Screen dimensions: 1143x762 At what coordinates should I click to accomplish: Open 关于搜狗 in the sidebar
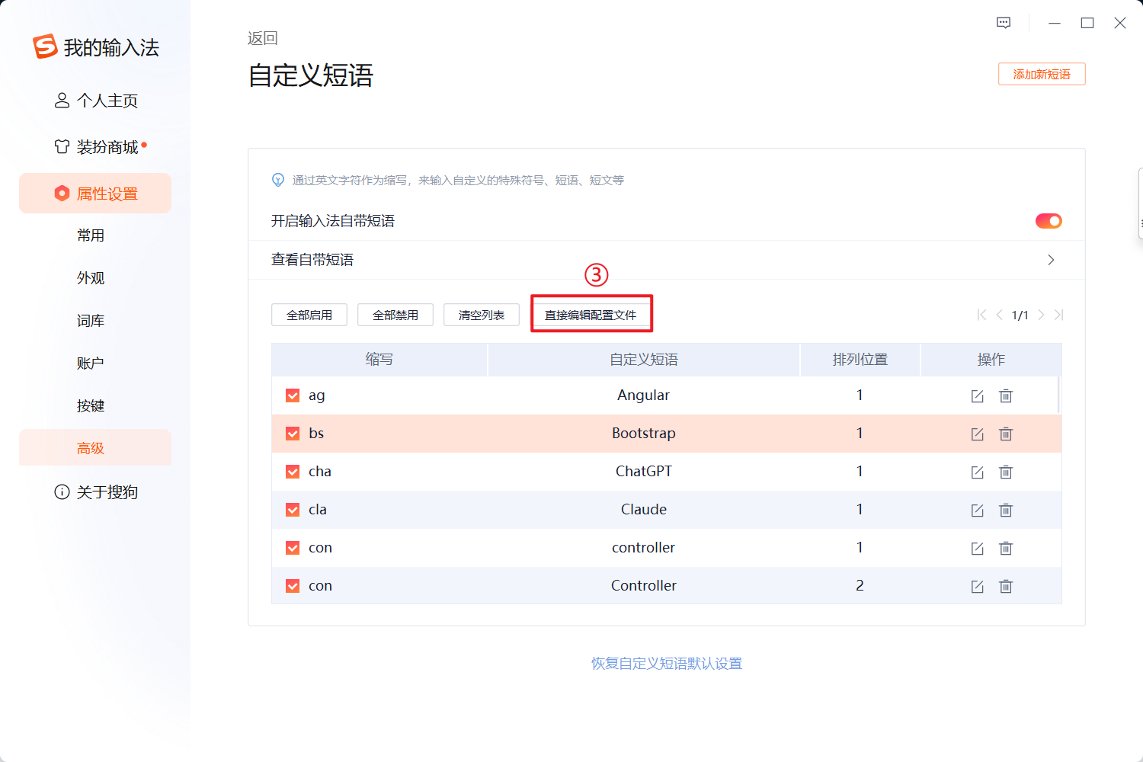[96, 492]
